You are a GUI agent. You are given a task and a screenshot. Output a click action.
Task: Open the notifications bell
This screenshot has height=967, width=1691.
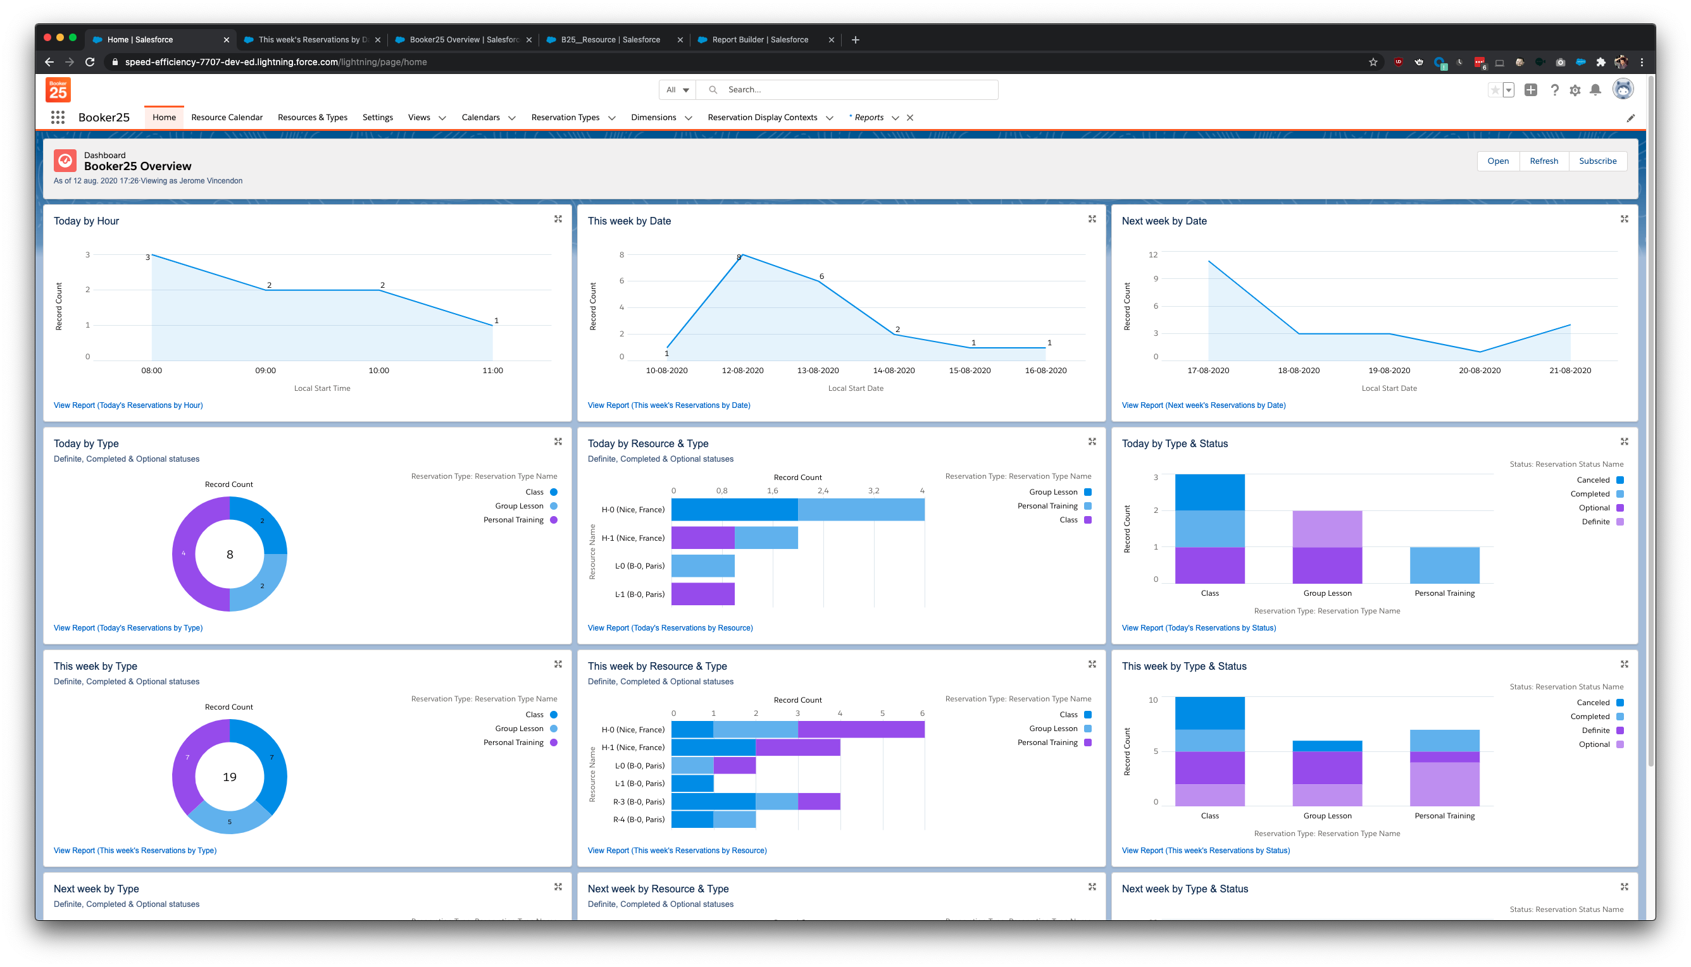pyautogui.click(x=1595, y=89)
